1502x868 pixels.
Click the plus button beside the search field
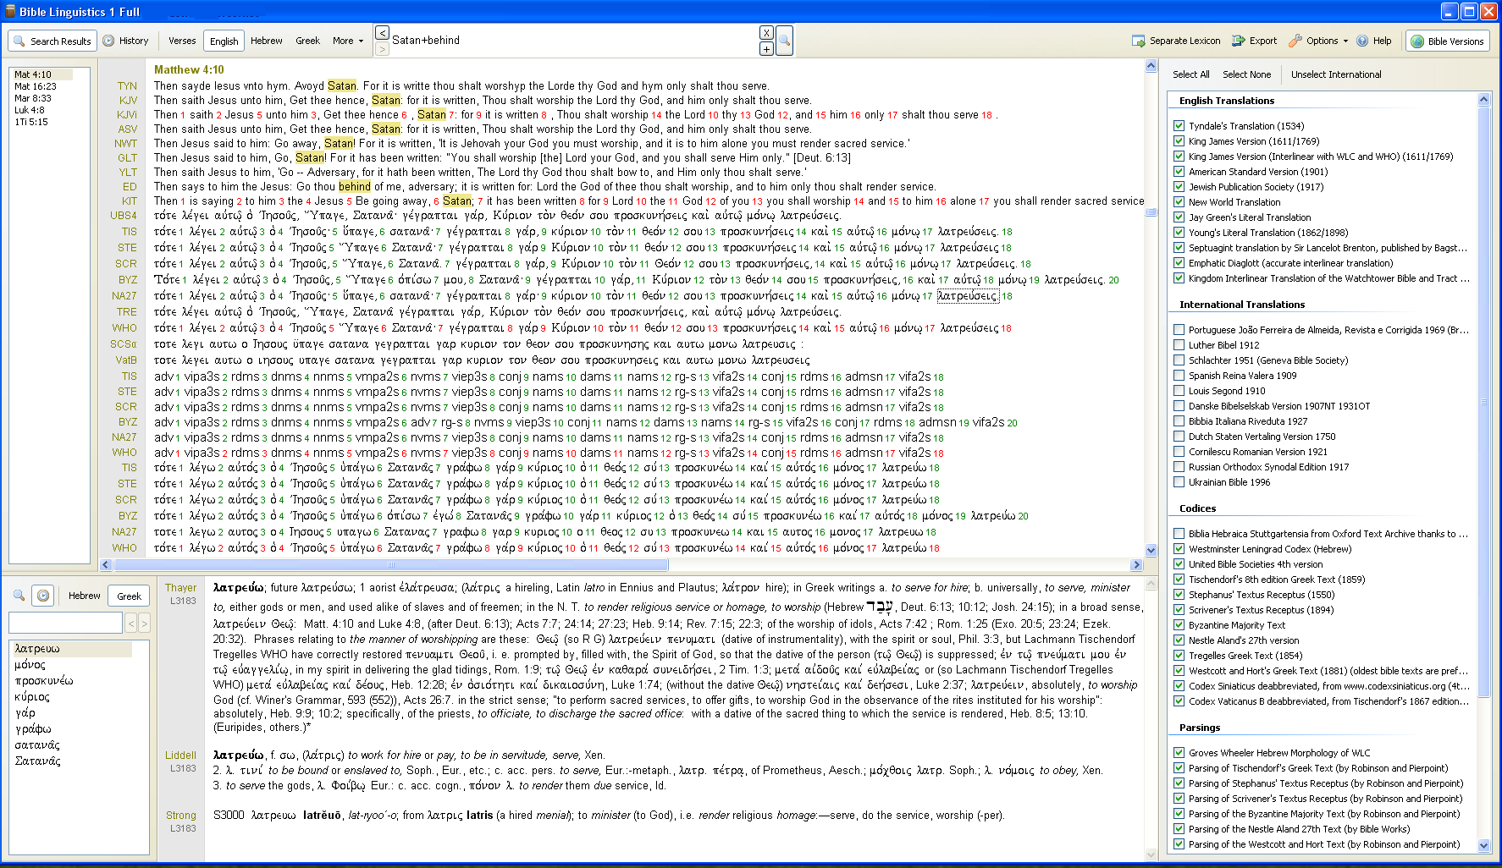765,49
